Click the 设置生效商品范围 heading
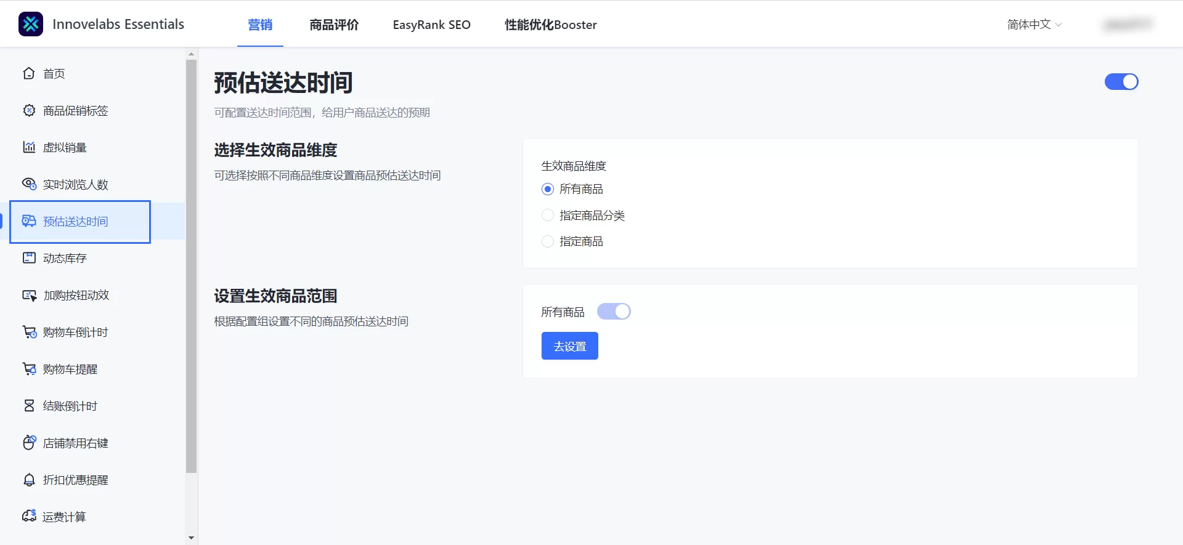The image size is (1183, 545). [x=275, y=296]
